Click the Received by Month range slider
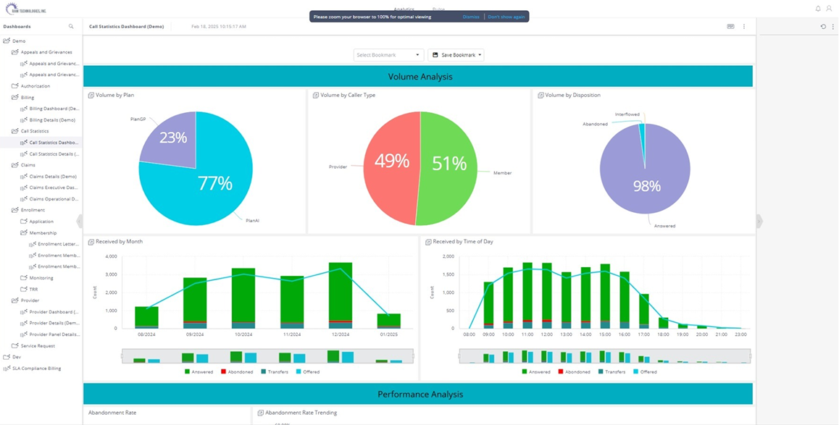 pos(268,356)
